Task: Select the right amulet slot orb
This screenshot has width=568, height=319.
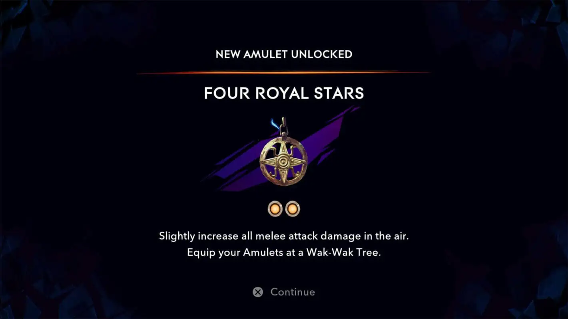Action: pos(293,208)
